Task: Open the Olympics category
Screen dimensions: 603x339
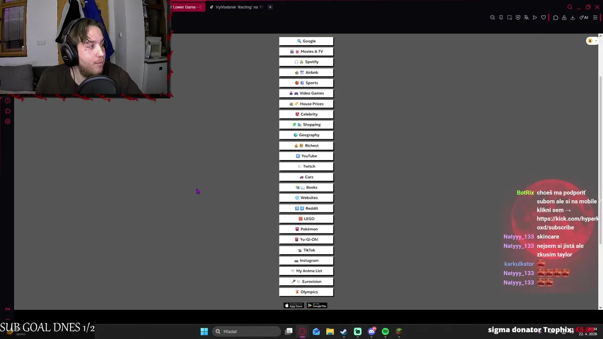Action: [306, 292]
